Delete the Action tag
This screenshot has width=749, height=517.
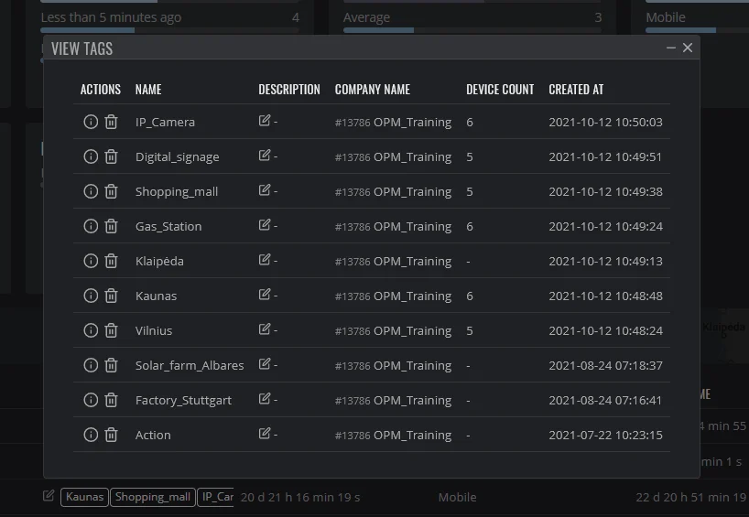point(111,435)
